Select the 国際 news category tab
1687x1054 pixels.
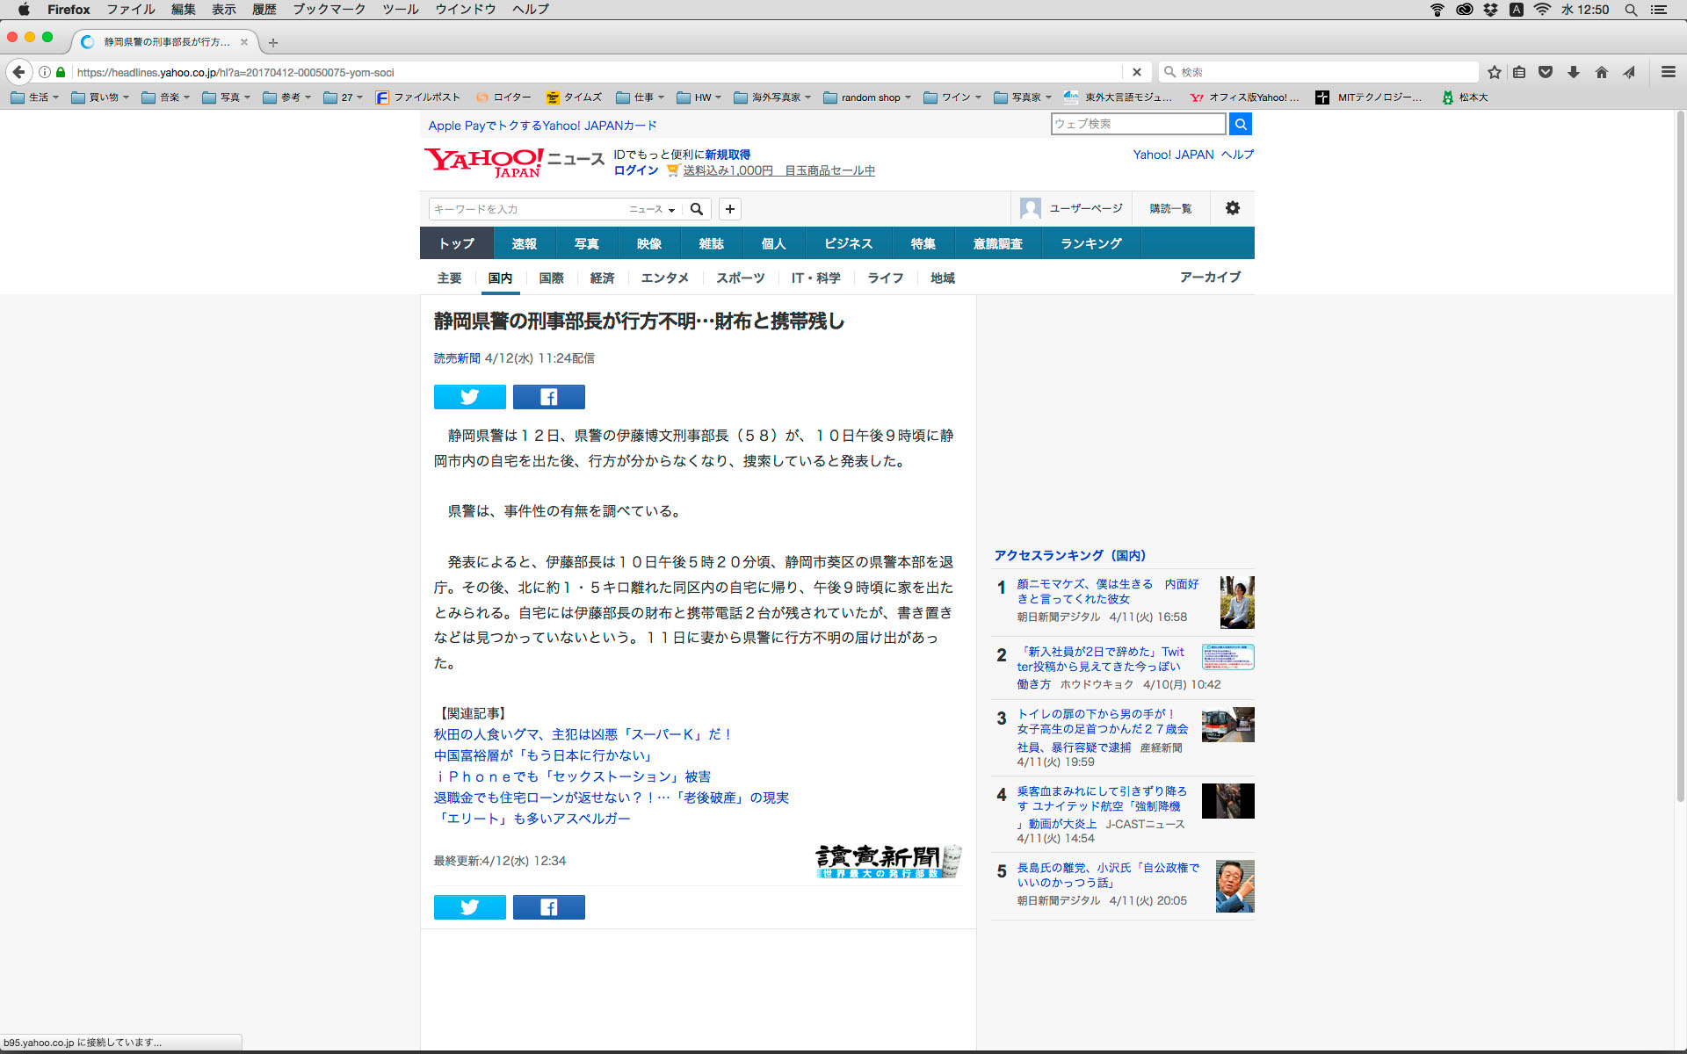[x=551, y=278]
